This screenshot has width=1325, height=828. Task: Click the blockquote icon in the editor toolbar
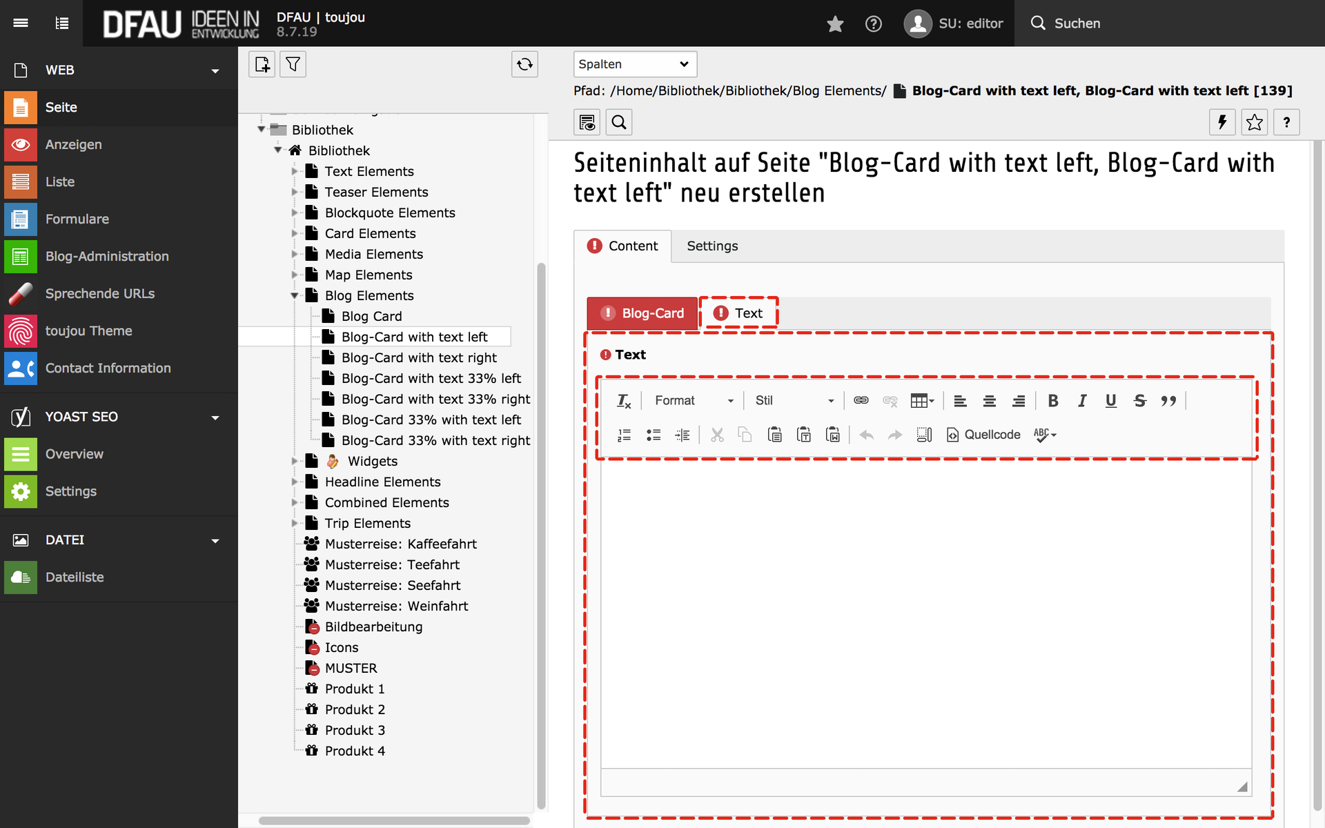[x=1168, y=400]
